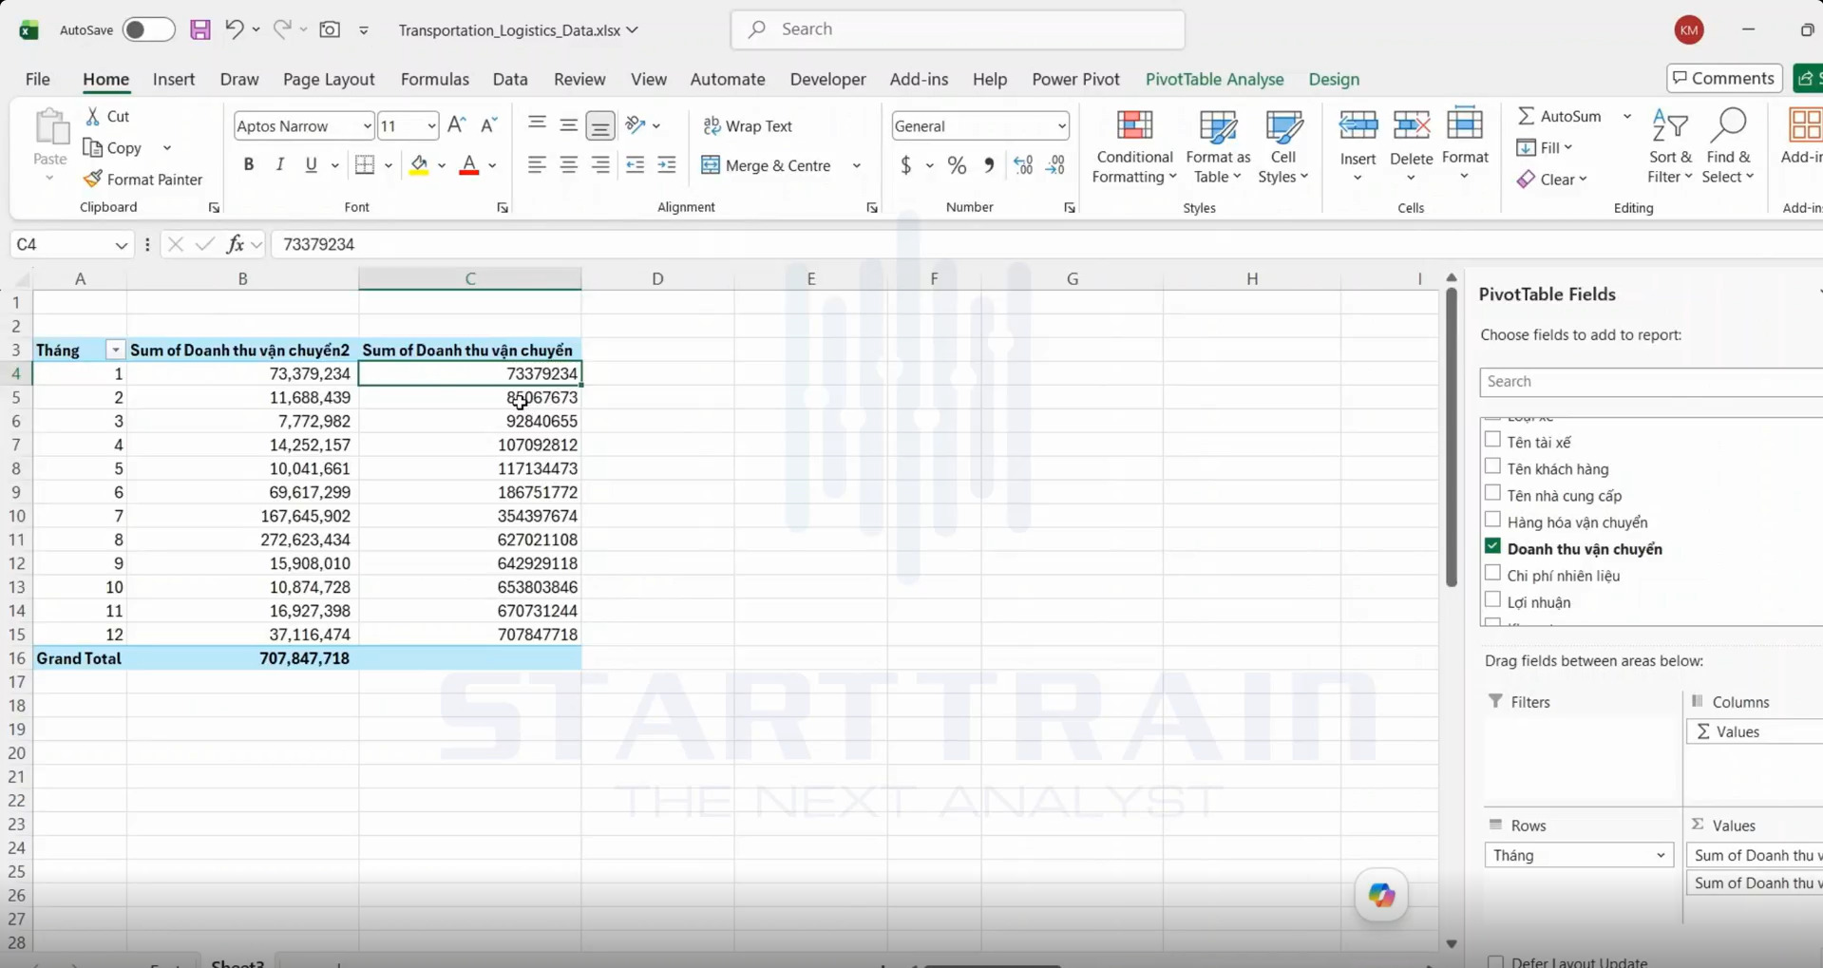Viewport: 1823px width, 968px height.
Task: Open the Name Box dropdown arrow
Action: tap(121, 245)
